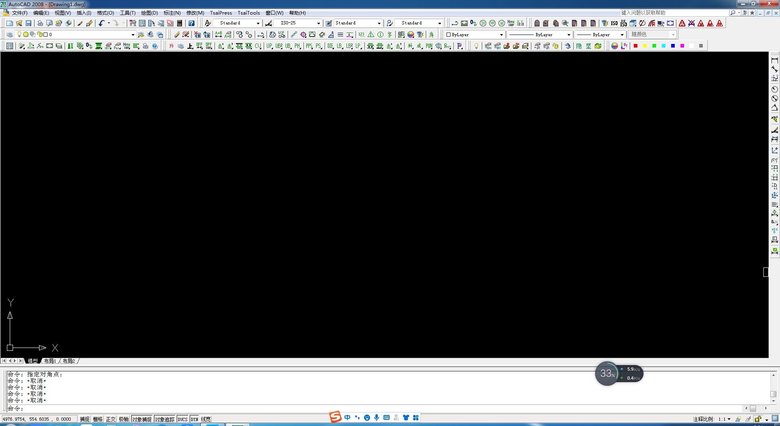Select the blue color square

click(x=673, y=46)
